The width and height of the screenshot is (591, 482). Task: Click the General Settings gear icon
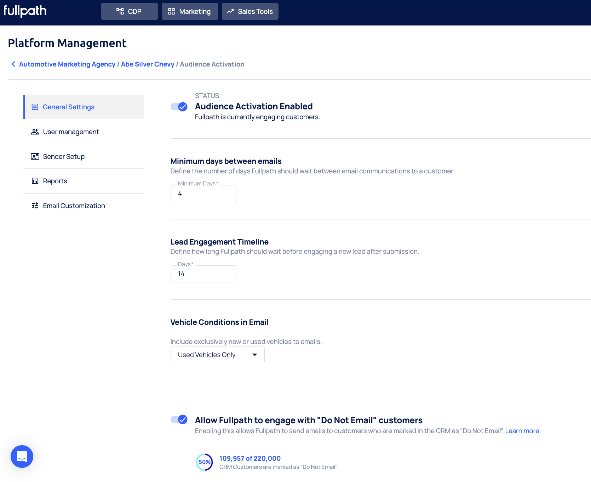point(35,107)
